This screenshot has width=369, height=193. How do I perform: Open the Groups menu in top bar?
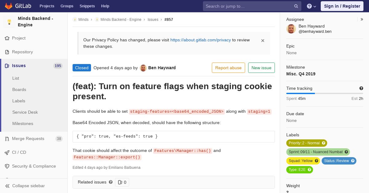pyautogui.click(x=67, y=6)
